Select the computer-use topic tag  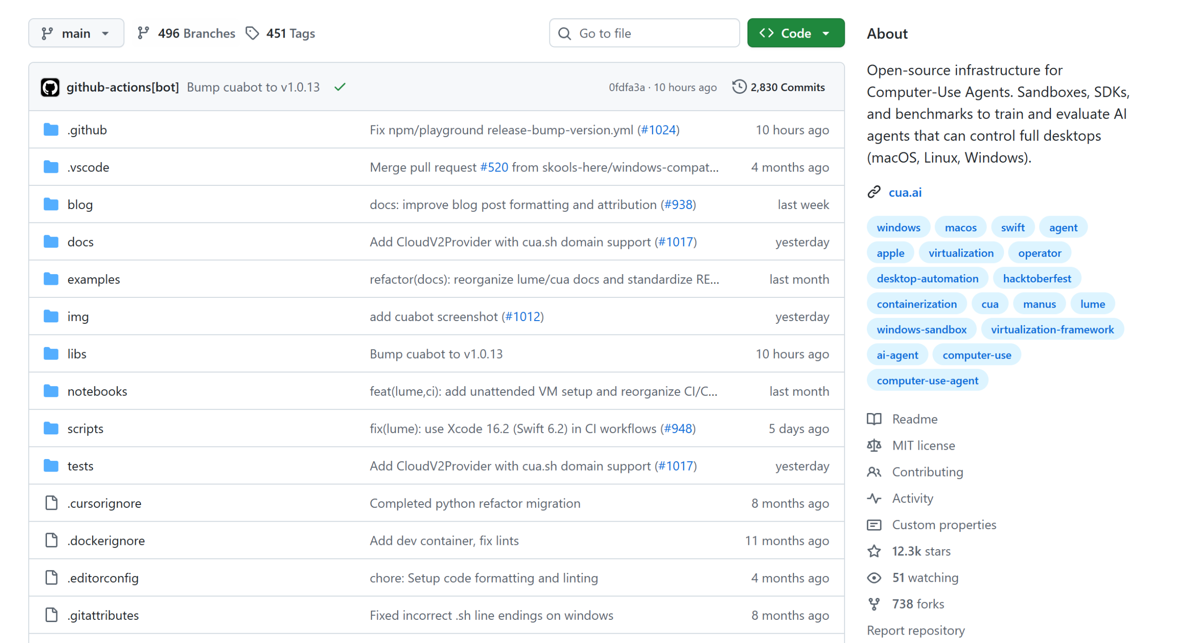pos(976,355)
